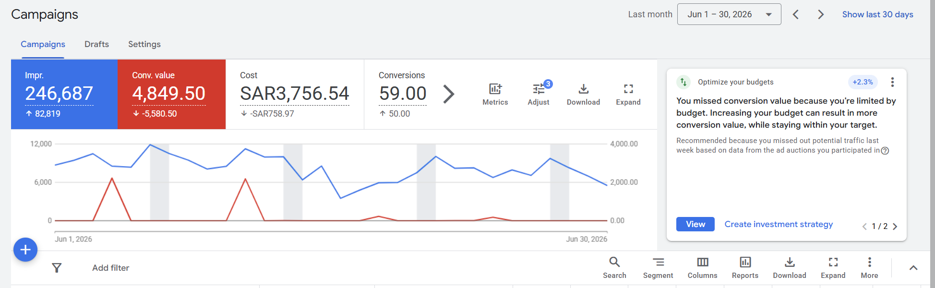Screen dimensions: 935x288
Task: Collapse the chart with the up chevron
Action: pyautogui.click(x=913, y=268)
